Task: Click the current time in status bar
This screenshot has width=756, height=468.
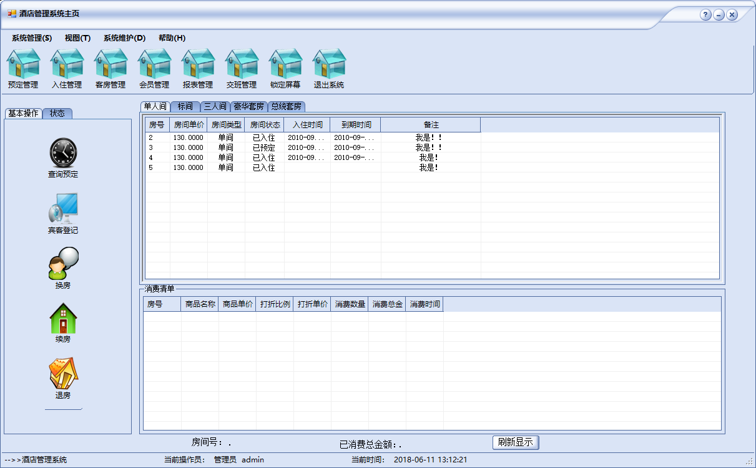Action: coord(430,460)
